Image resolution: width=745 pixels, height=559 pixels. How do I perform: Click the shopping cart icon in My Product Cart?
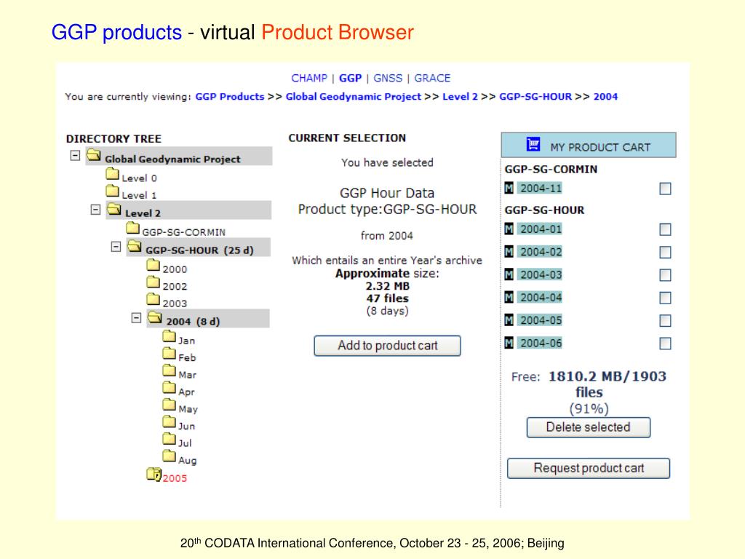pyautogui.click(x=533, y=144)
